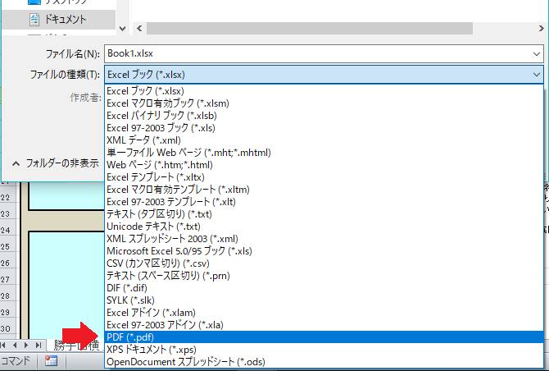Viewport: 549px width, 371px height.
Task: Click horizontal scrollbar left arrow
Action: point(139,29)
